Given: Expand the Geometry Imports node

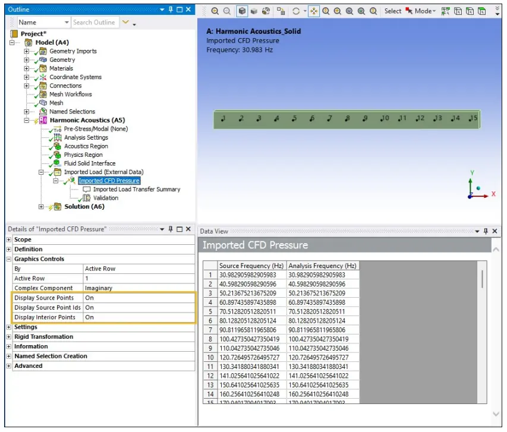Looking at the screenshot, I should 27,51.
